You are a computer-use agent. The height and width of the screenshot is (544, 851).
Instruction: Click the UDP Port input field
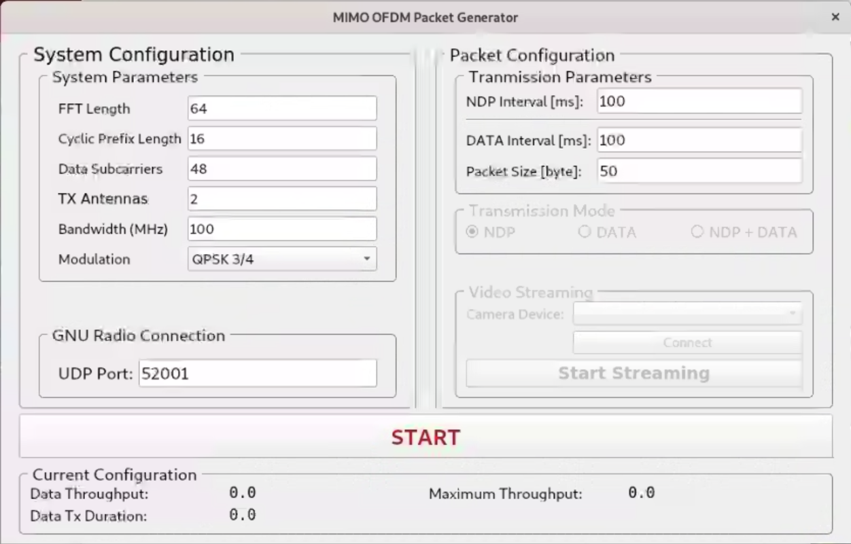(x=257, y=374)
